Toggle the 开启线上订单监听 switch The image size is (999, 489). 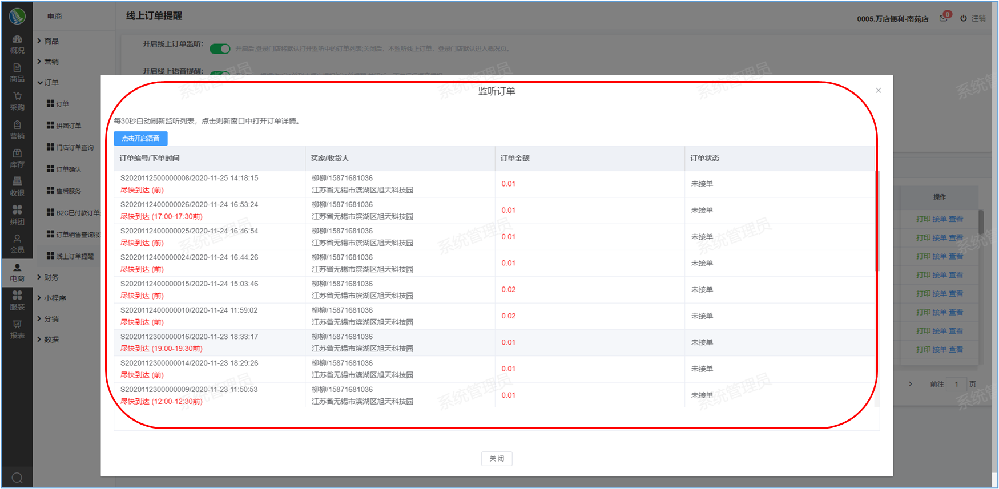(220, 49)
